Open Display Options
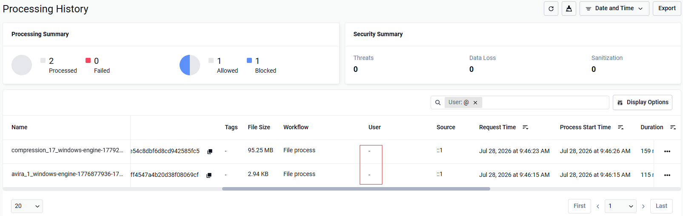 (x=643, y=102)
